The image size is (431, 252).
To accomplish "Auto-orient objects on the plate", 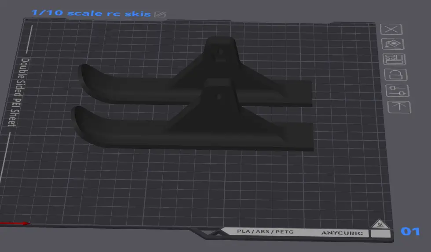I will tap(393, 44).
